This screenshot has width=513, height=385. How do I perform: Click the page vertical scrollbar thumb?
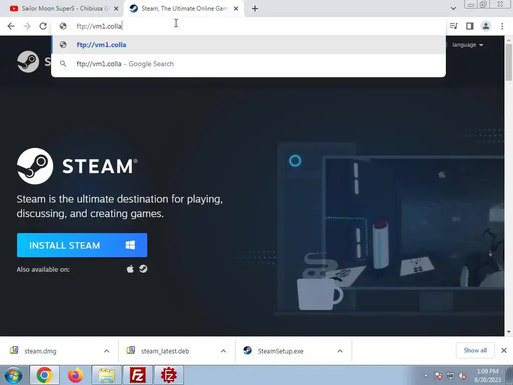(x=508, y=62)
